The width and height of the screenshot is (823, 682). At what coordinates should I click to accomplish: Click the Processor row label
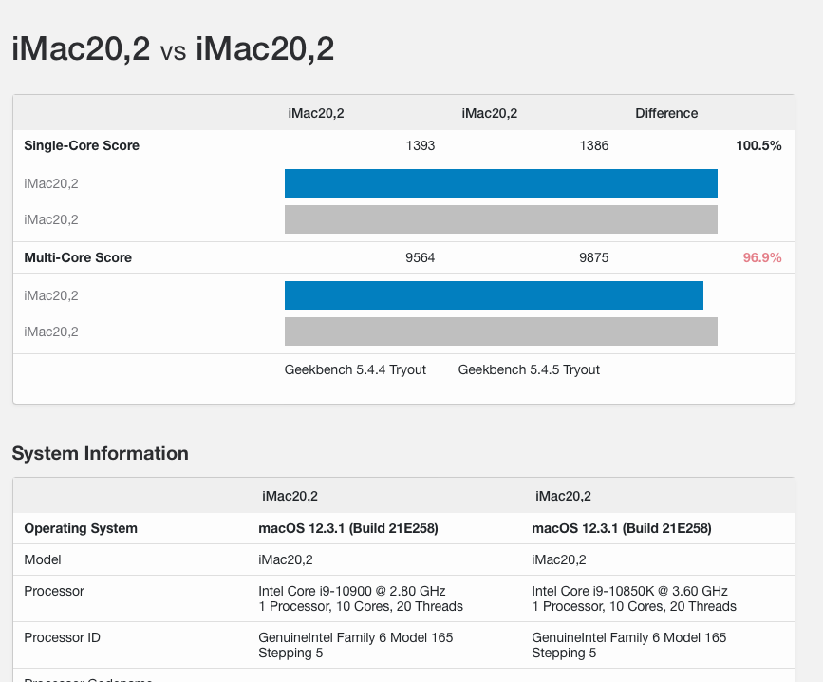54,591
